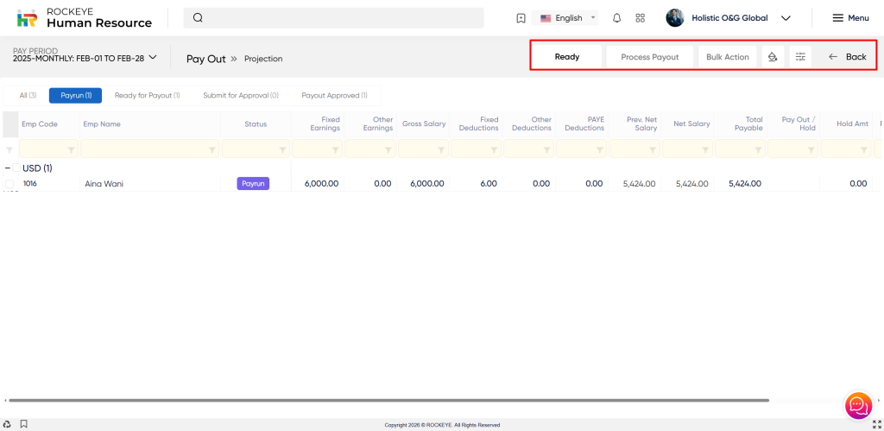
Task: Tick the USD group checkbox
Action: pos(16,168)
